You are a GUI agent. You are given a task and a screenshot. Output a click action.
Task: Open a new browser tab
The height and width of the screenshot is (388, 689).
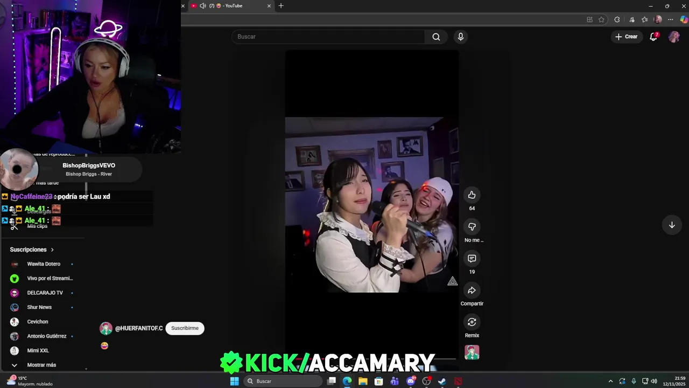(x=281, y=6)
